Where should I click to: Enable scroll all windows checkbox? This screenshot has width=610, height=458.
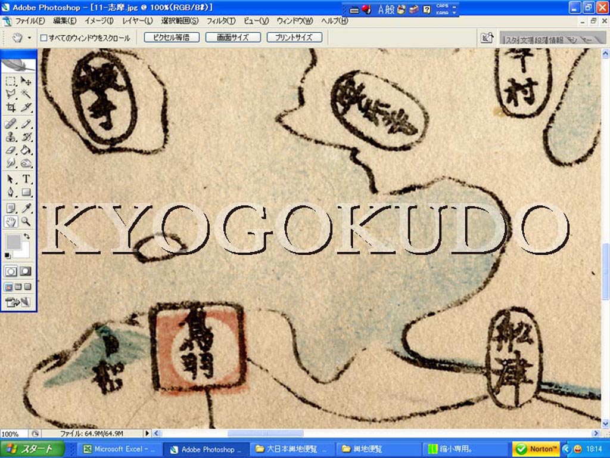[44, 38]
